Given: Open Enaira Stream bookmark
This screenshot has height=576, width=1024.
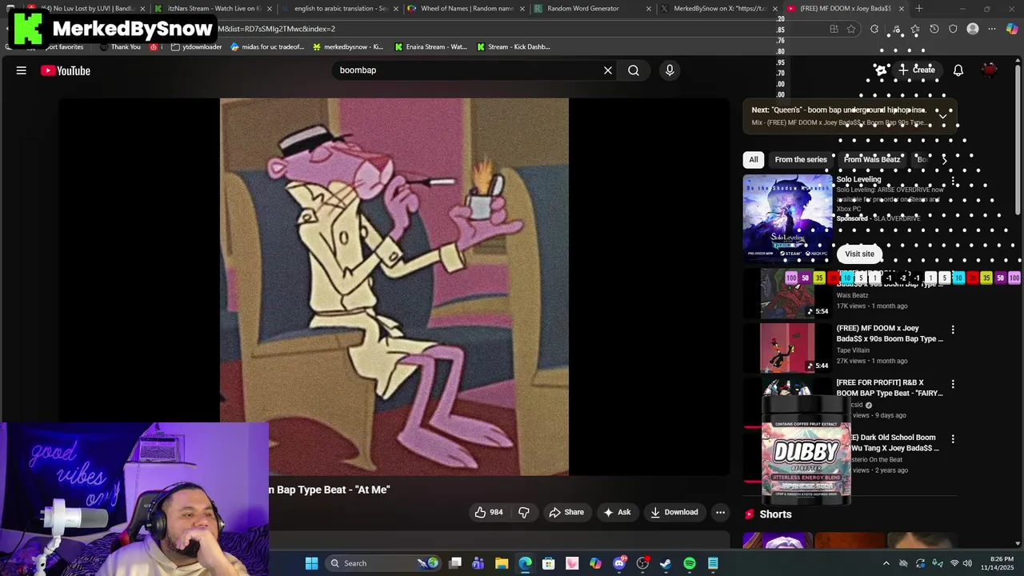Looking at the screenshot, I should 430,46.
